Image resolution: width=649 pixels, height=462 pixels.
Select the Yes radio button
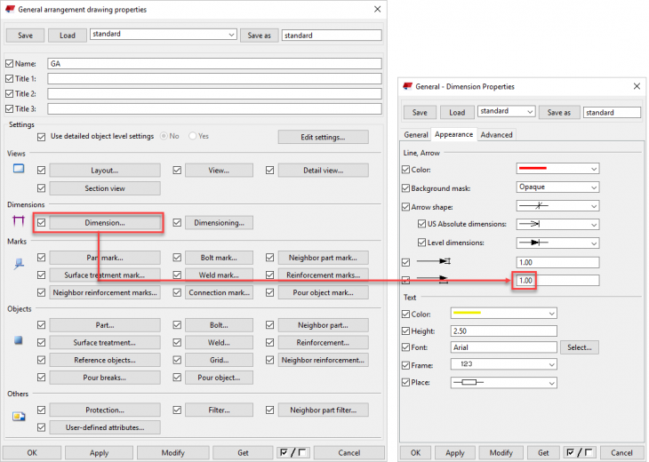coord(192,136)
